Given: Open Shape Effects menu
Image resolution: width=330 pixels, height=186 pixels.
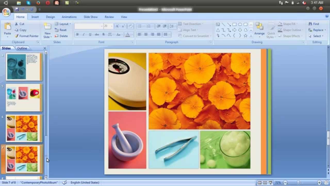Looking at the screenshot, I should coord(290,36).
